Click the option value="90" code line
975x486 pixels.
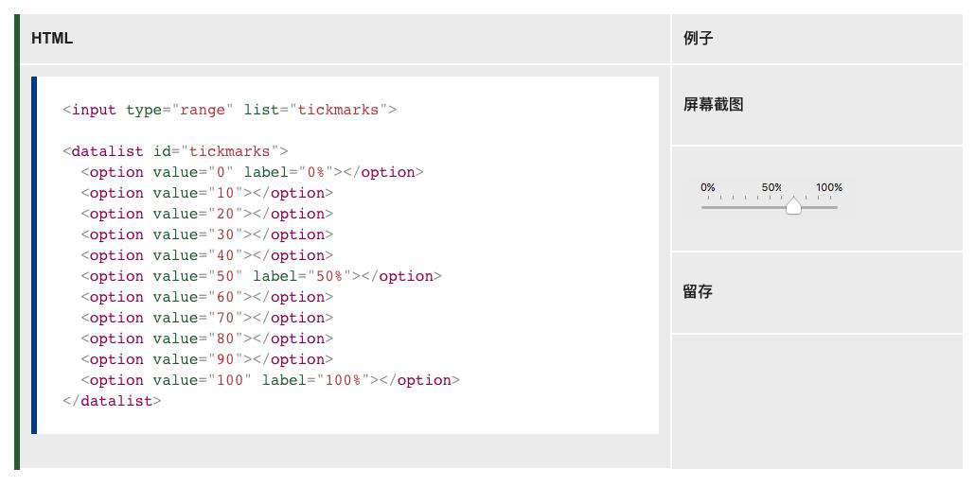tap(207, 360)
